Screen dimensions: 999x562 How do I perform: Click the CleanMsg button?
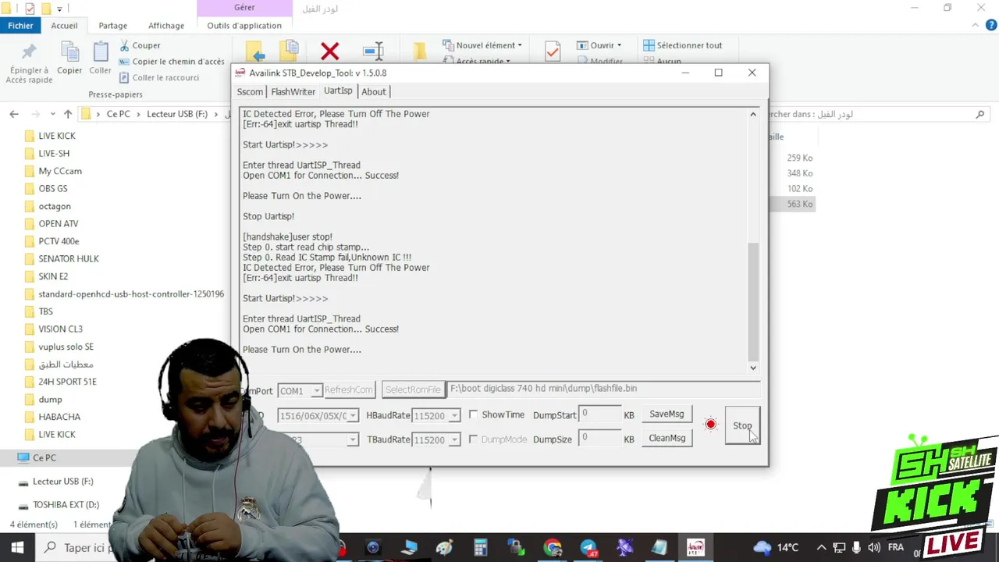(x=667, y=438)
